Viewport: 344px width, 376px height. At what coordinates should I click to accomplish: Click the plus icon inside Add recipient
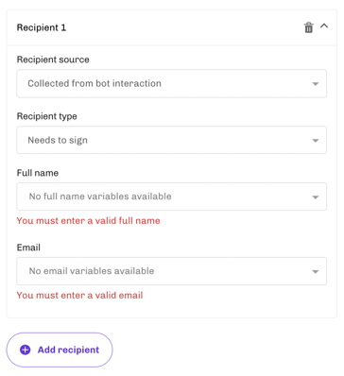pyautogui.click(x=26, y=350)
